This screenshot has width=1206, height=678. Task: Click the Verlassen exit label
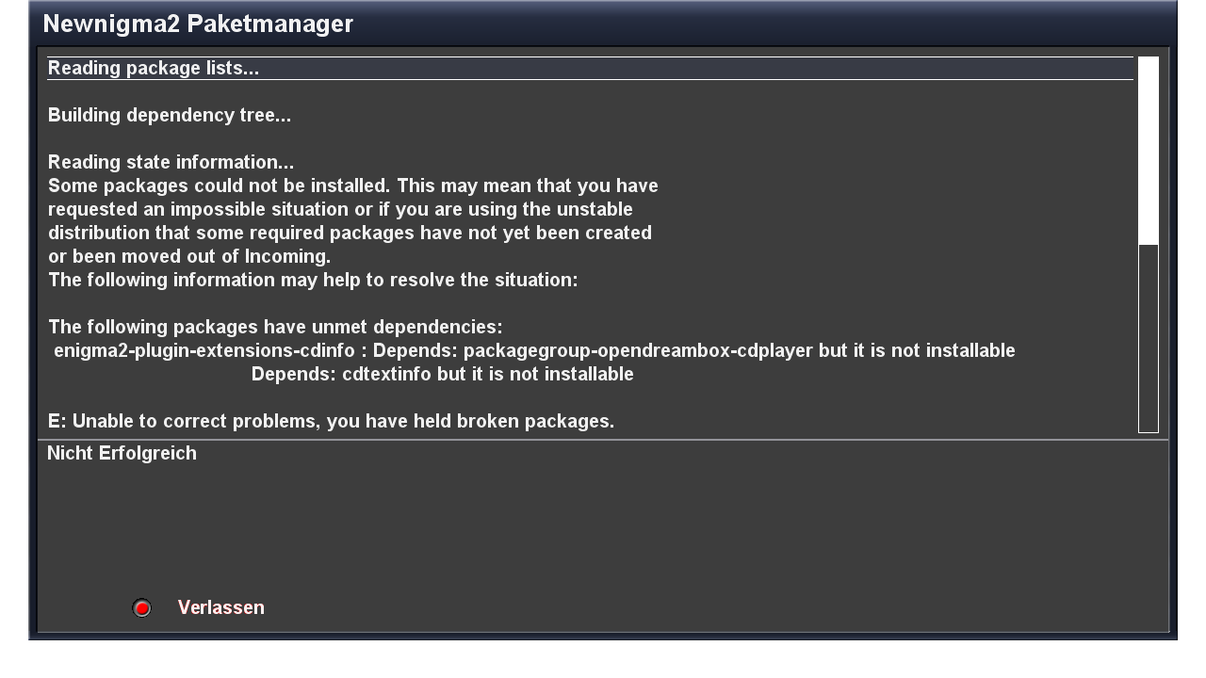pos(220,608)
